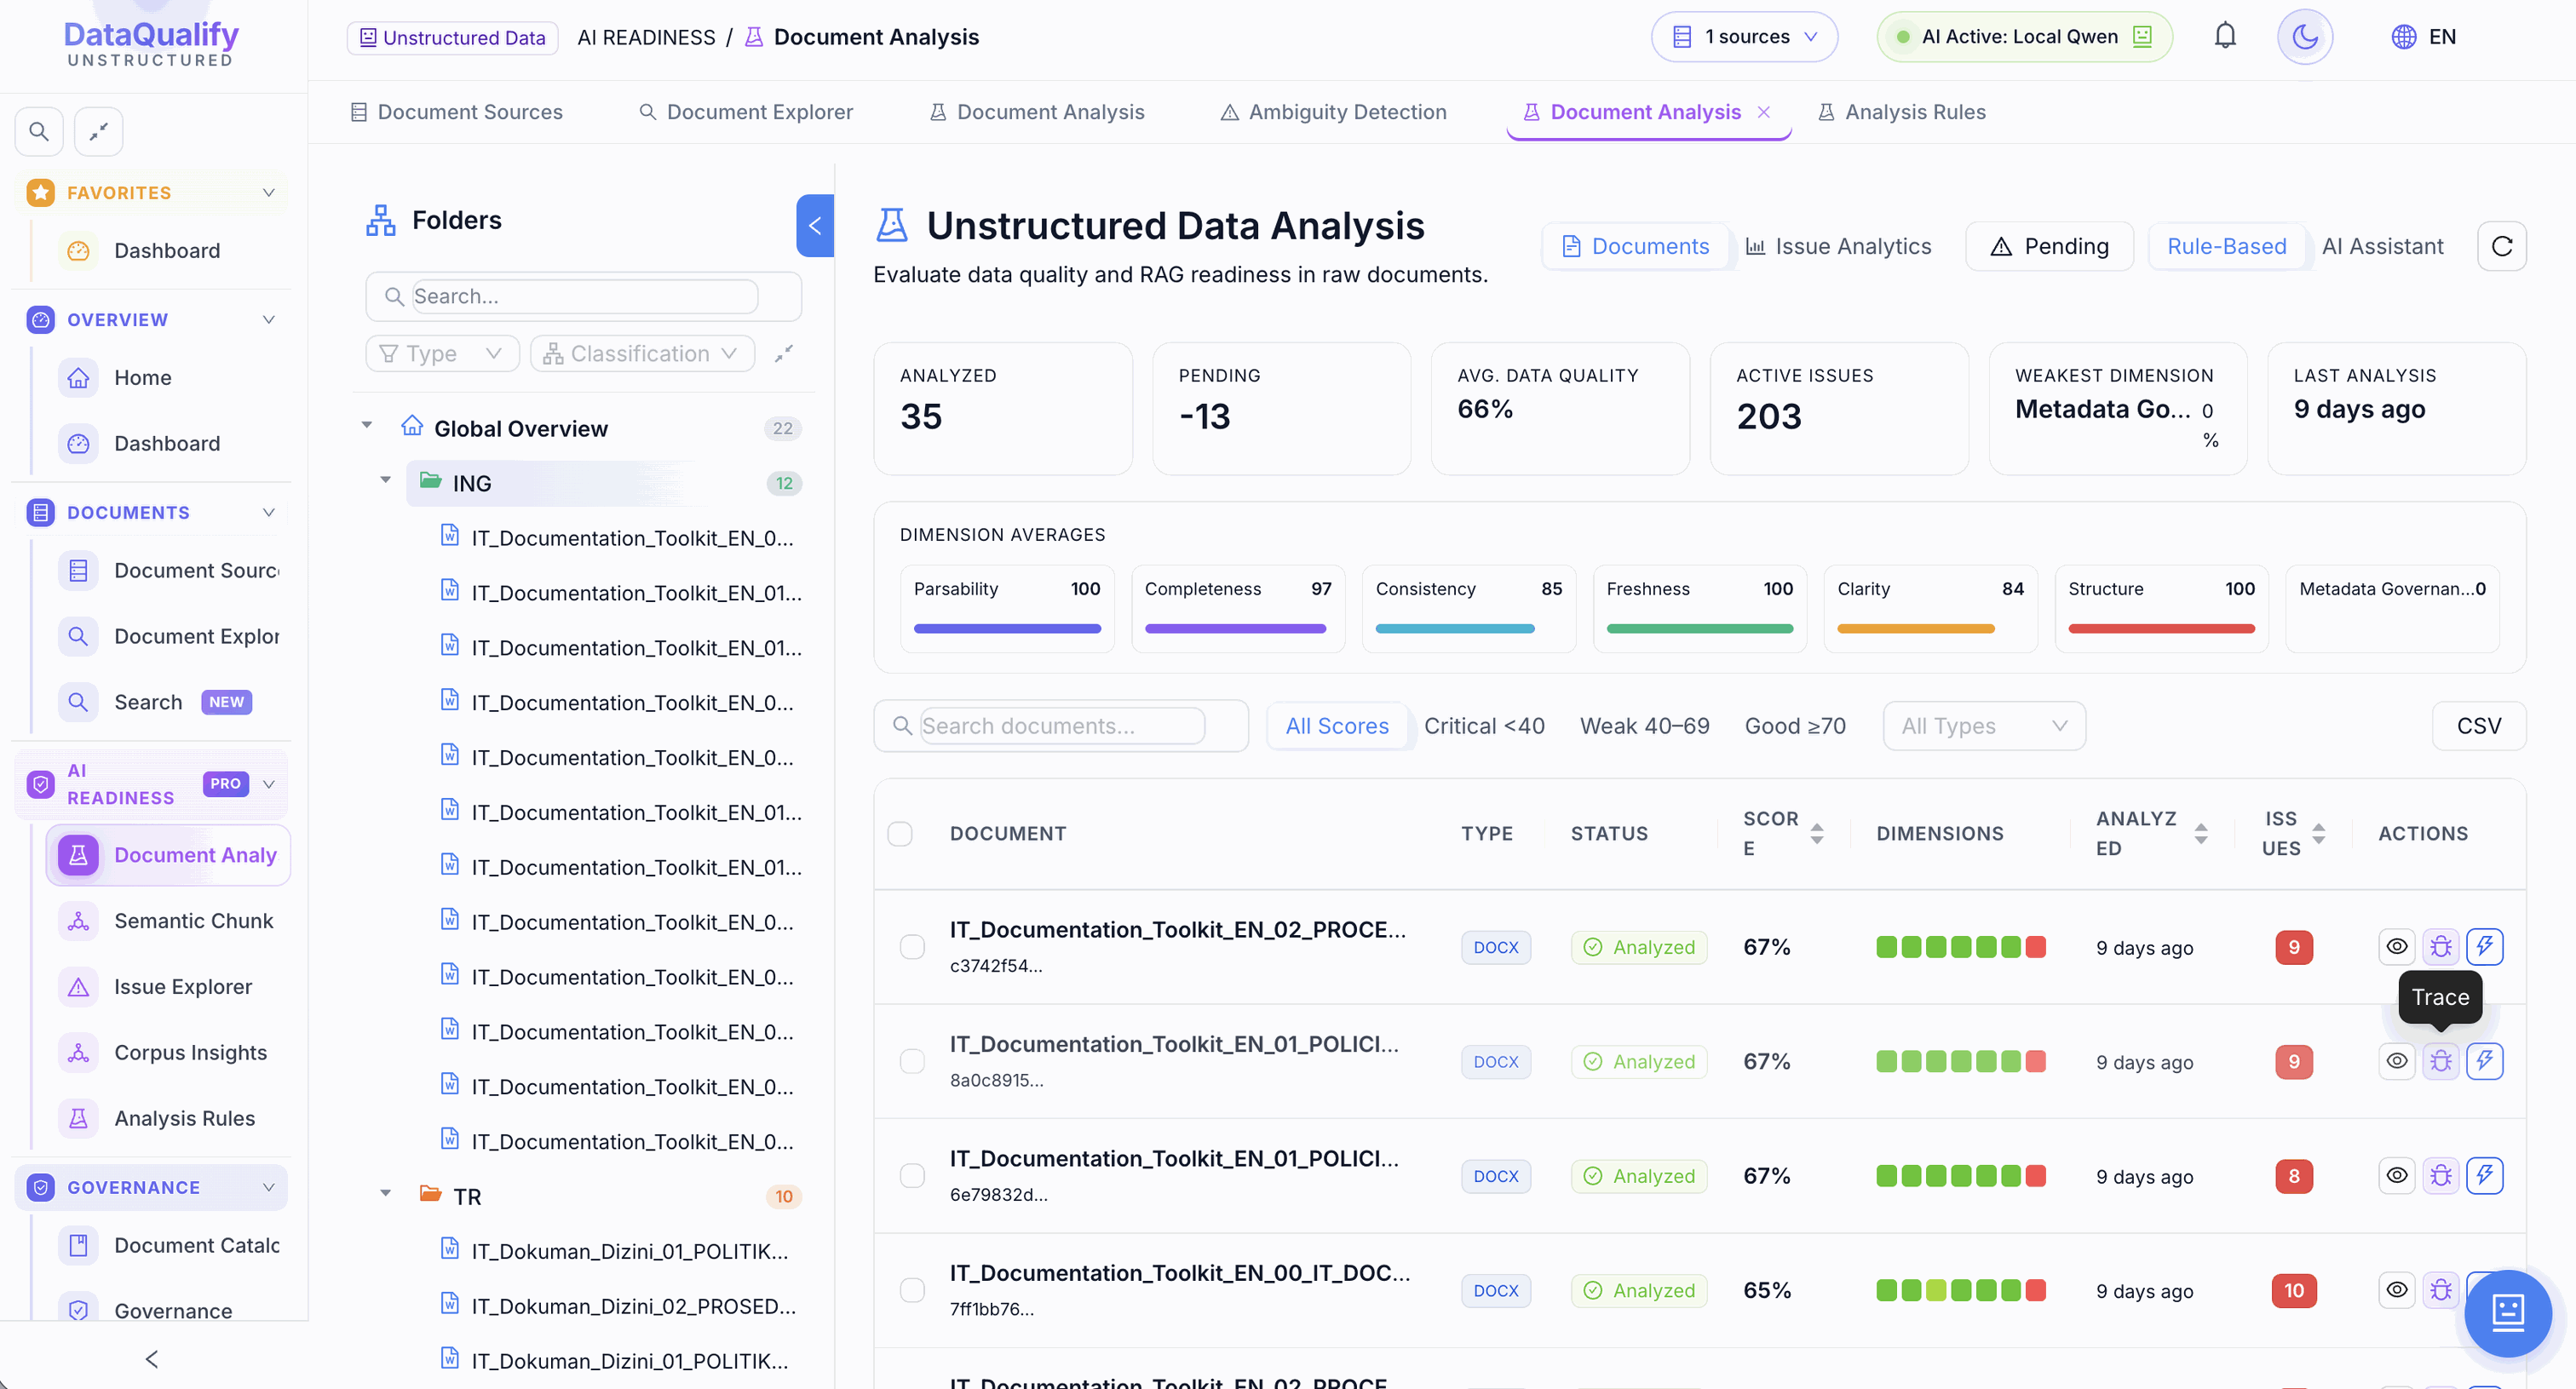2576x1389 pixels.
Task: Collapse the ING folder tree
Action: (385, 482)
